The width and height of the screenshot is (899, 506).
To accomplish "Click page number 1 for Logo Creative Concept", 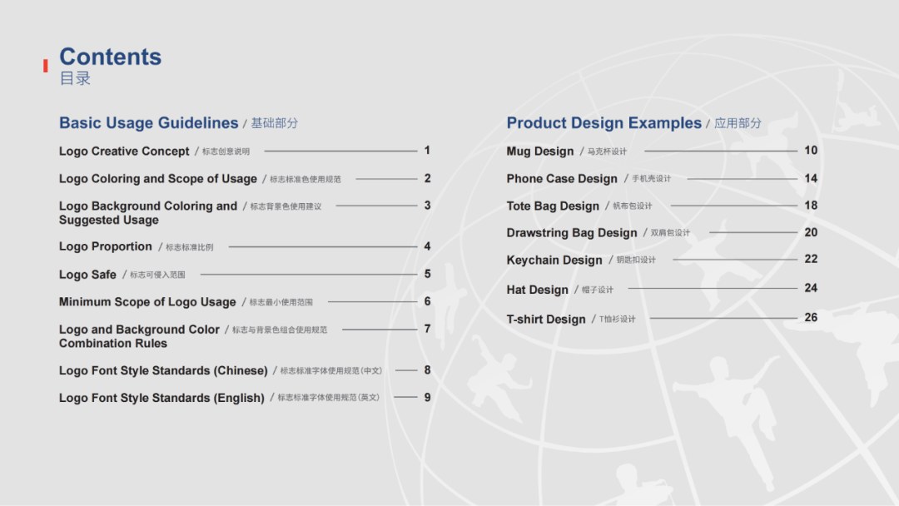I will click(x=427, y=150).
